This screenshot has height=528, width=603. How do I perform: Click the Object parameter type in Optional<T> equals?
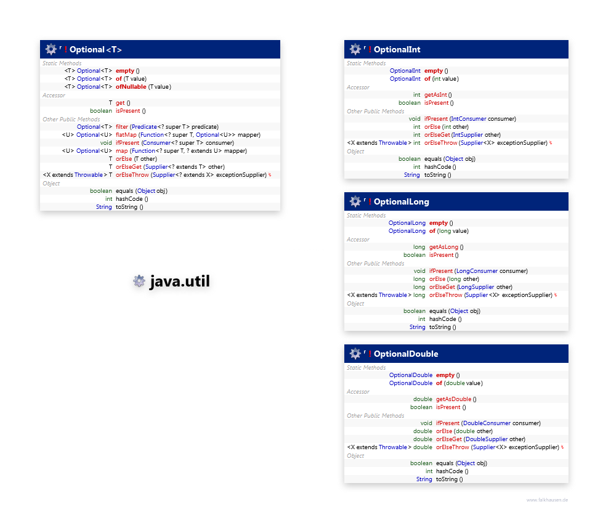146,191
